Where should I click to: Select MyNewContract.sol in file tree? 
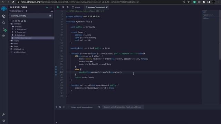click(x=33, y=38)
